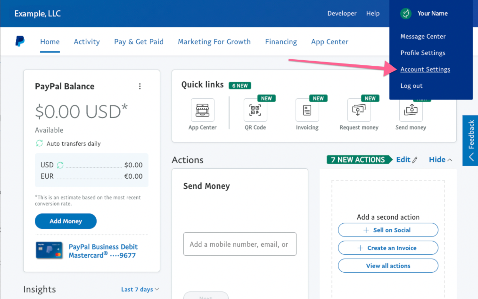Open the Your Name account menu

click(432, 13)
